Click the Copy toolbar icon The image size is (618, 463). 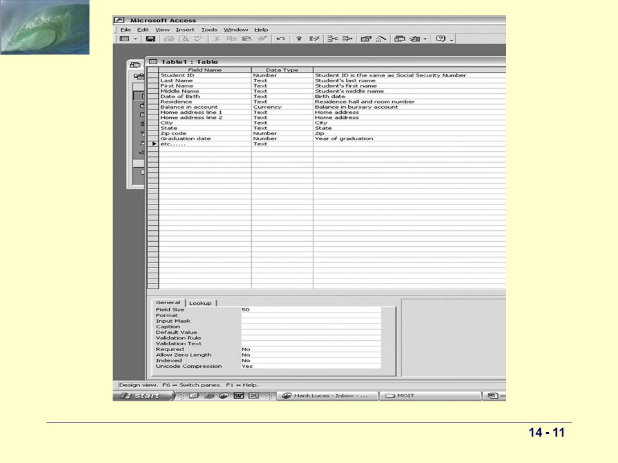(232, 39)
